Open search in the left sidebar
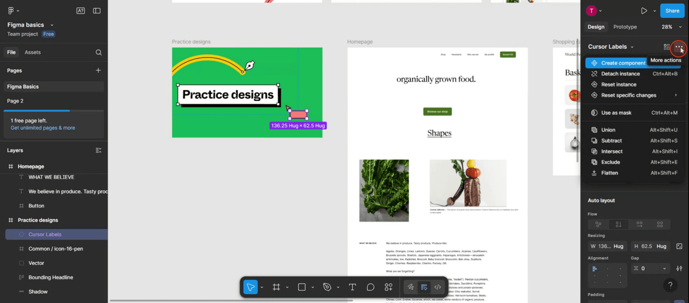689x303 pixels. (x=98, y=52)
